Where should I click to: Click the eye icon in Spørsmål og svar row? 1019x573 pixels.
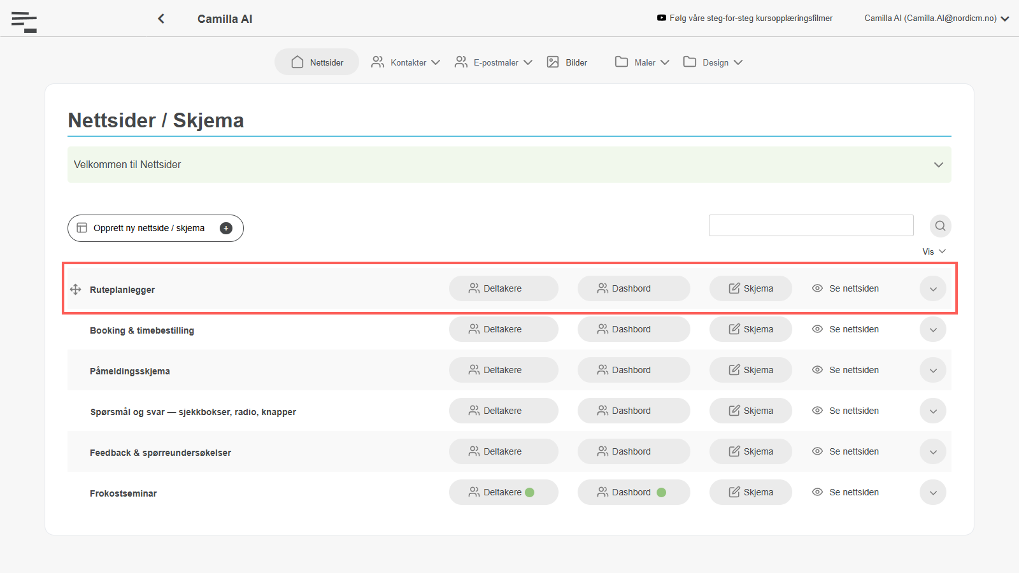point(818,411)
